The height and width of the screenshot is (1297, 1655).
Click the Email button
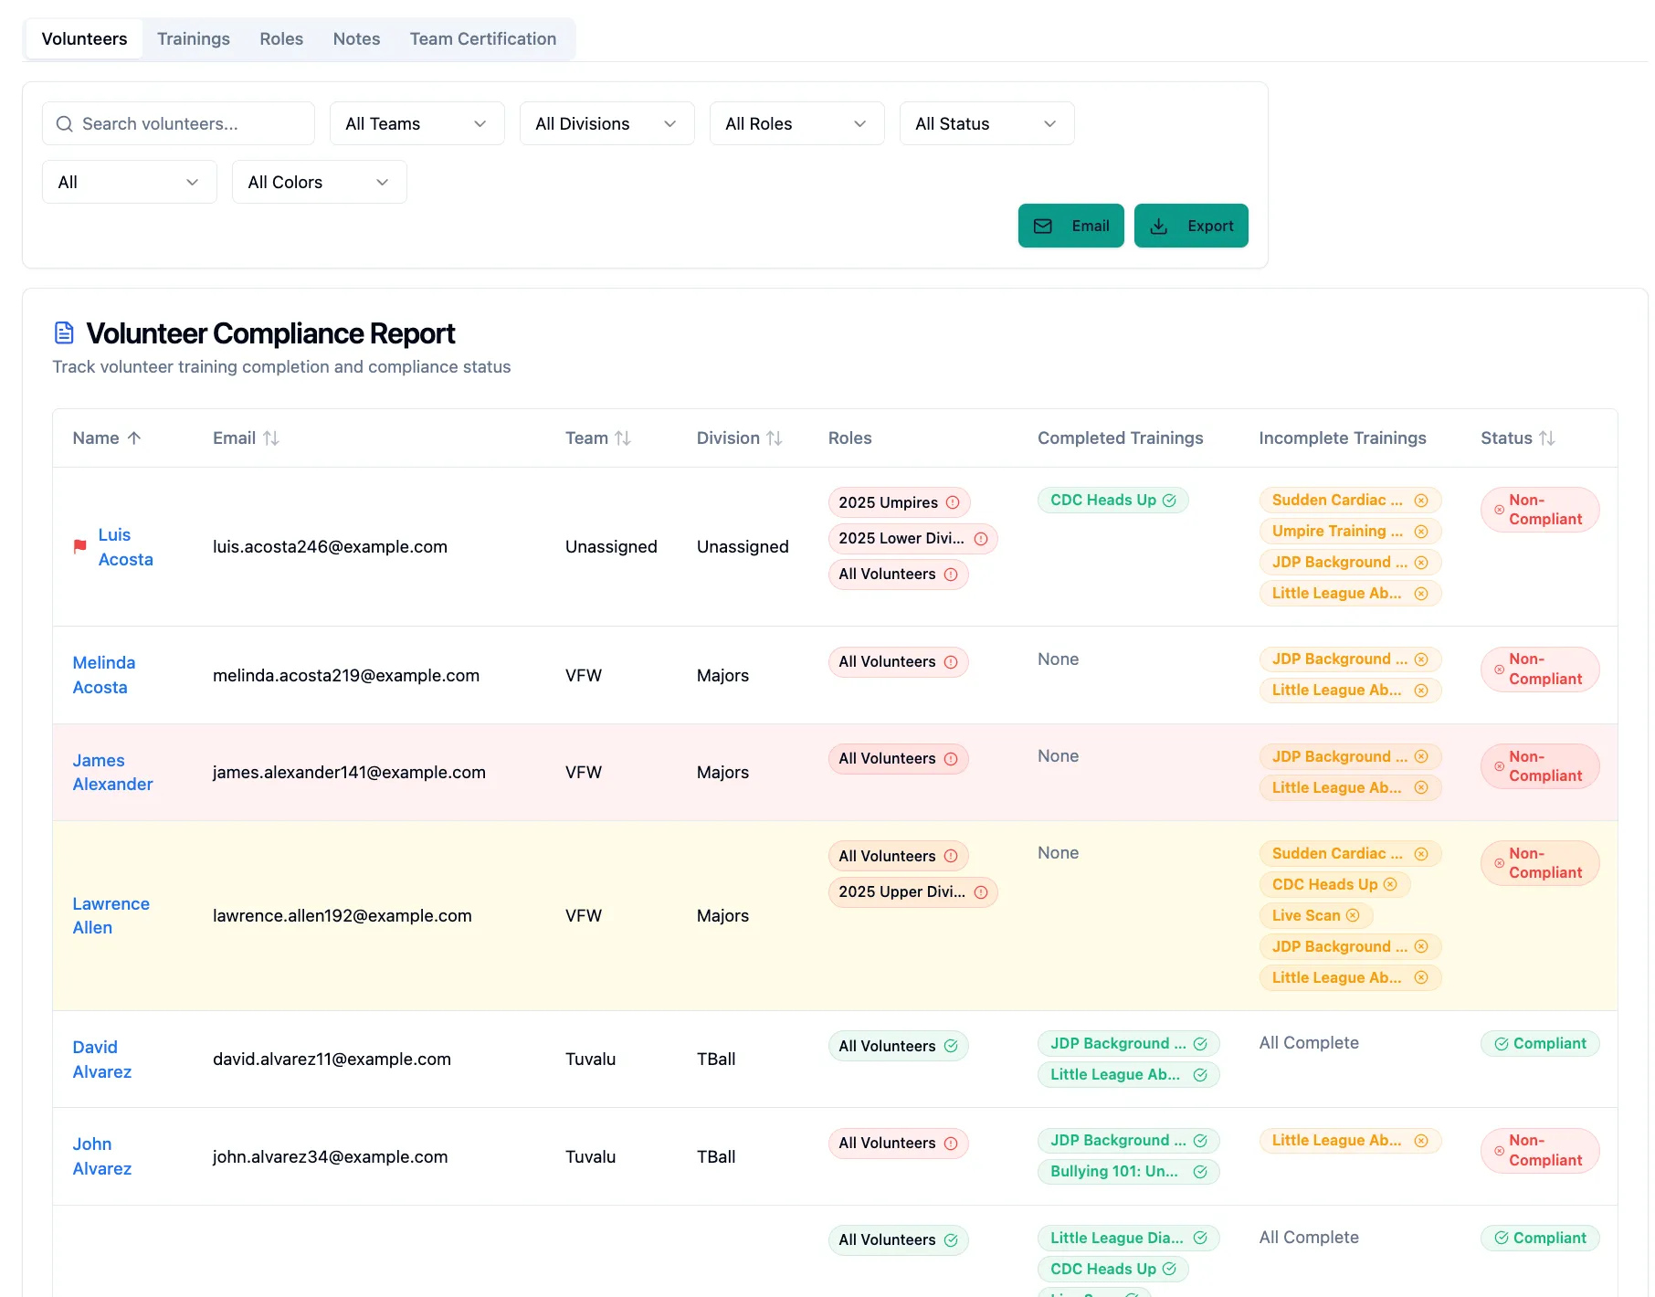(x=1070, y=226)
